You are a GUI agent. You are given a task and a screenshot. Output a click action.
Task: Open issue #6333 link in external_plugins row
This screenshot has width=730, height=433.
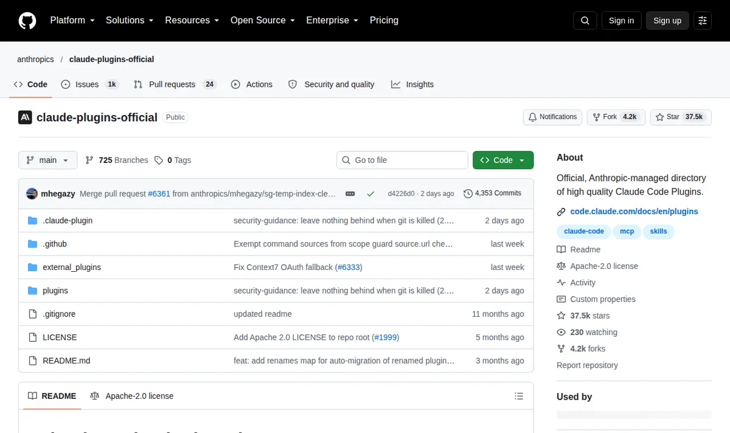pos(349,268)
